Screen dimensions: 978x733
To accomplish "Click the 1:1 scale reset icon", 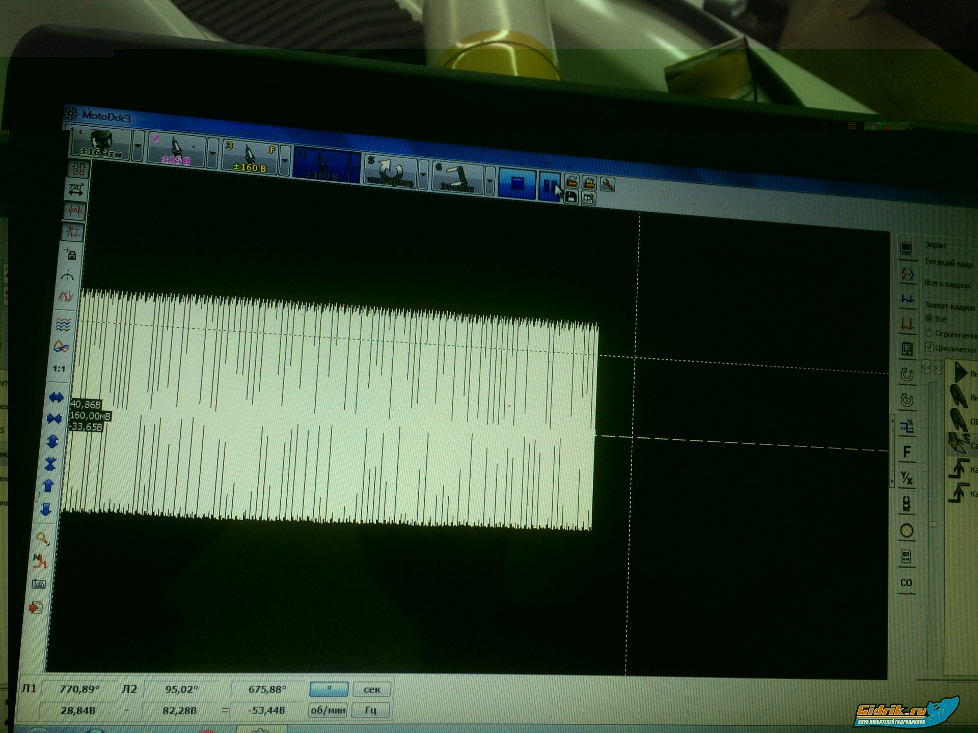I will tap(59, 369).
